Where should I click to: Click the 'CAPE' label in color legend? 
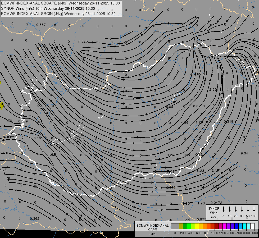pyautogui.click(x=152, y=230)
